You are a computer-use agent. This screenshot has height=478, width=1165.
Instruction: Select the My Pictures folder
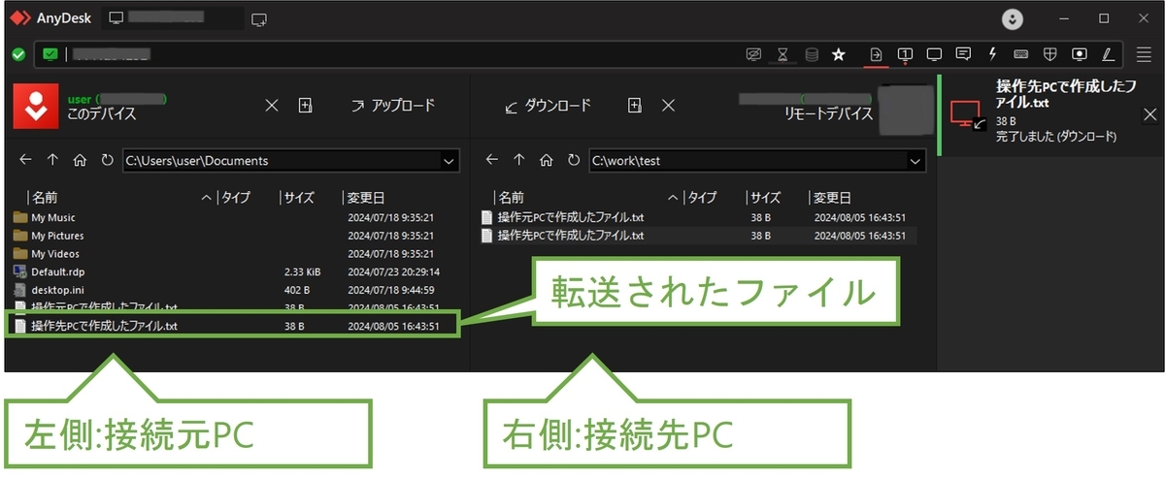[x=233, y=236]
